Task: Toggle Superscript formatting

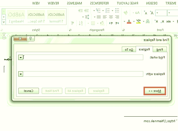Action: pyautogui.click(x=156, y=21)
